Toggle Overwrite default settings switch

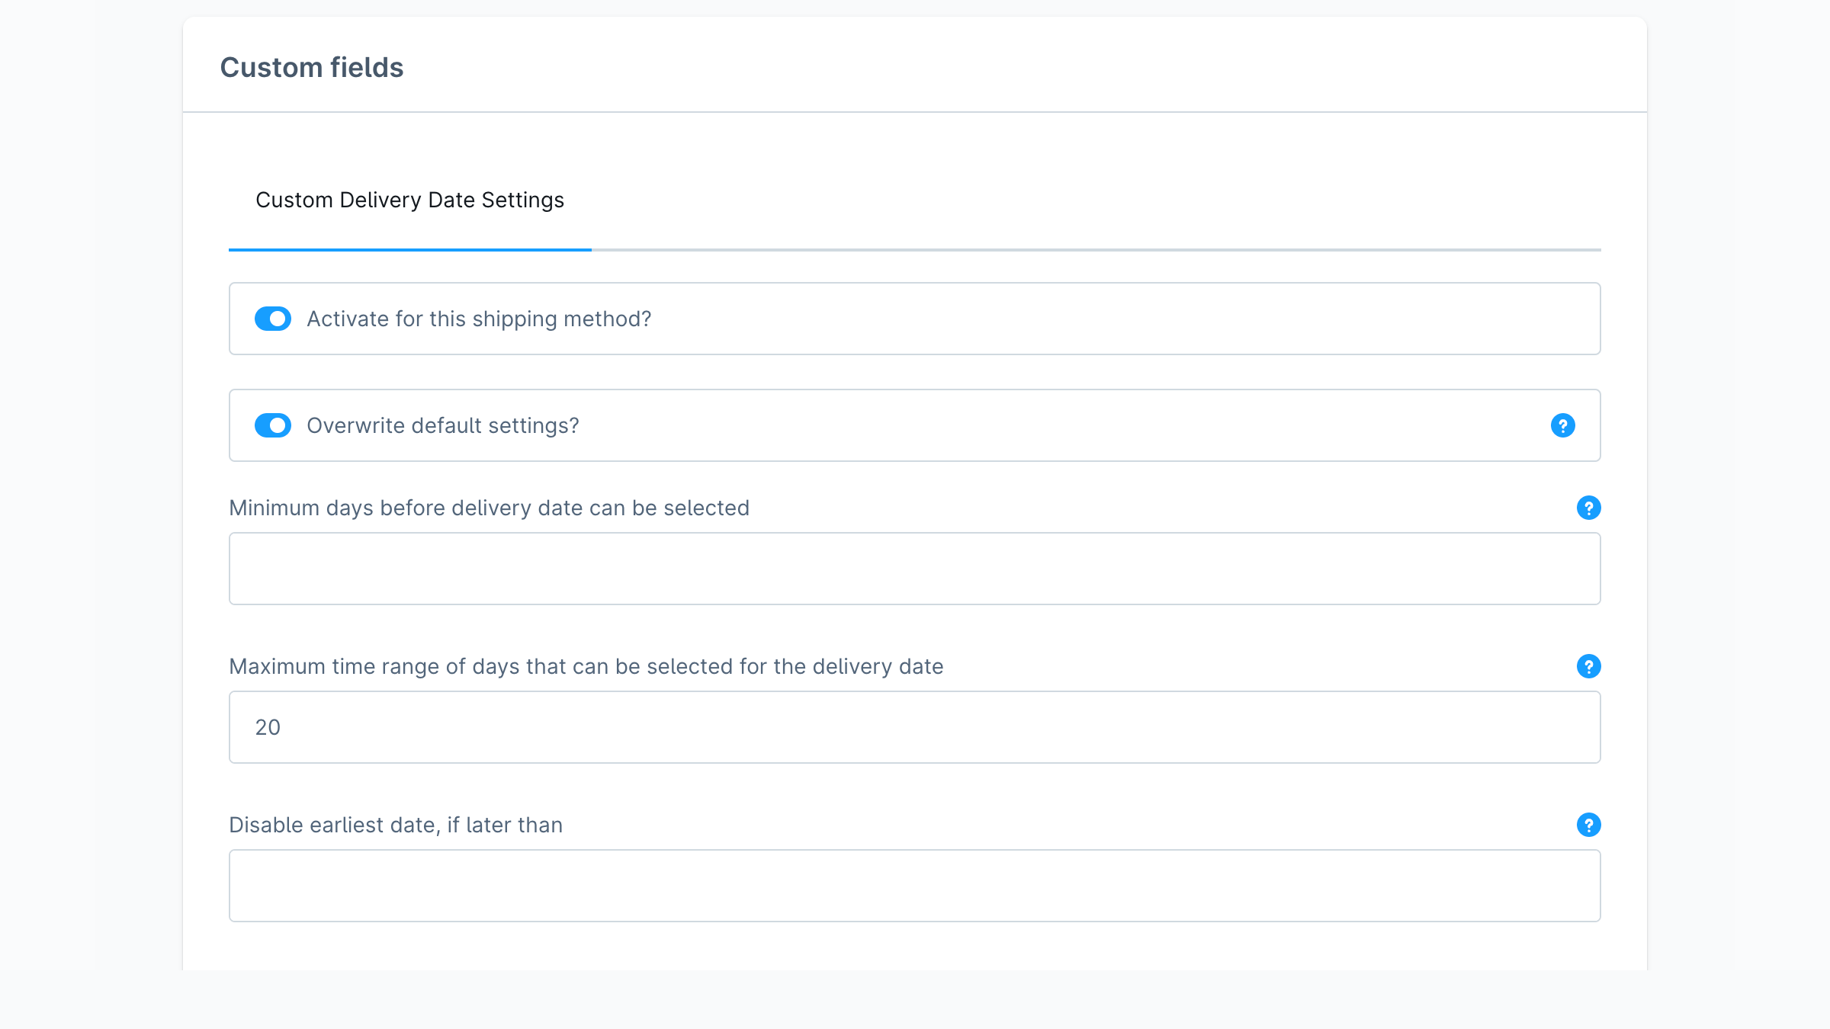coord(273,425)
